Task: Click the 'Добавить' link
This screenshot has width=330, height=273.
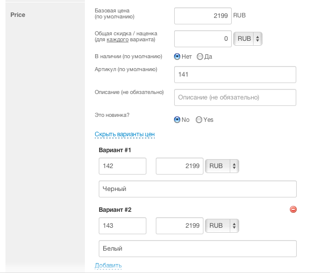Action: pos(108,266)
